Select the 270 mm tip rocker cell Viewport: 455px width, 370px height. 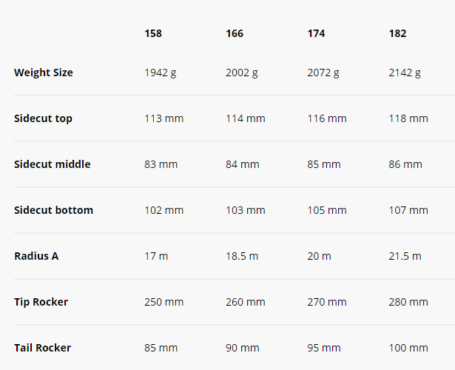[327, 302]
